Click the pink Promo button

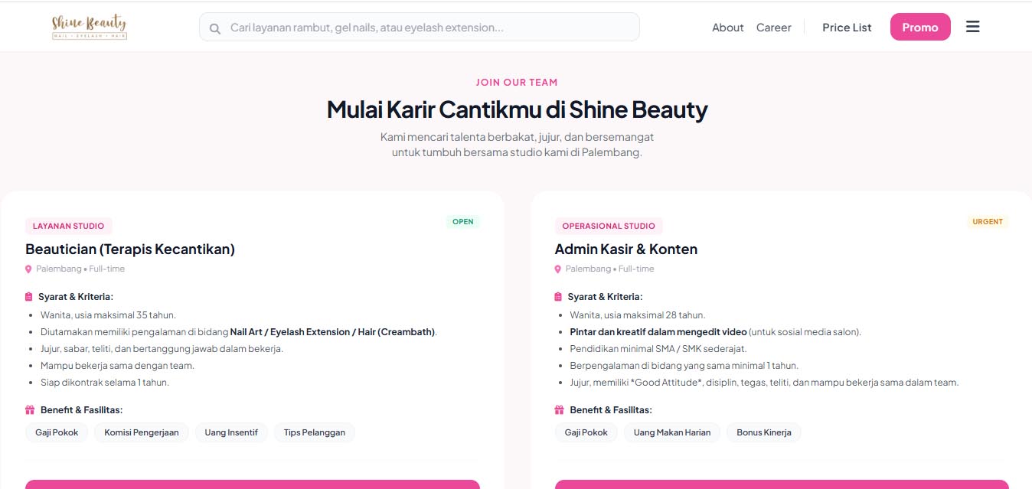(x=920, y=27)
